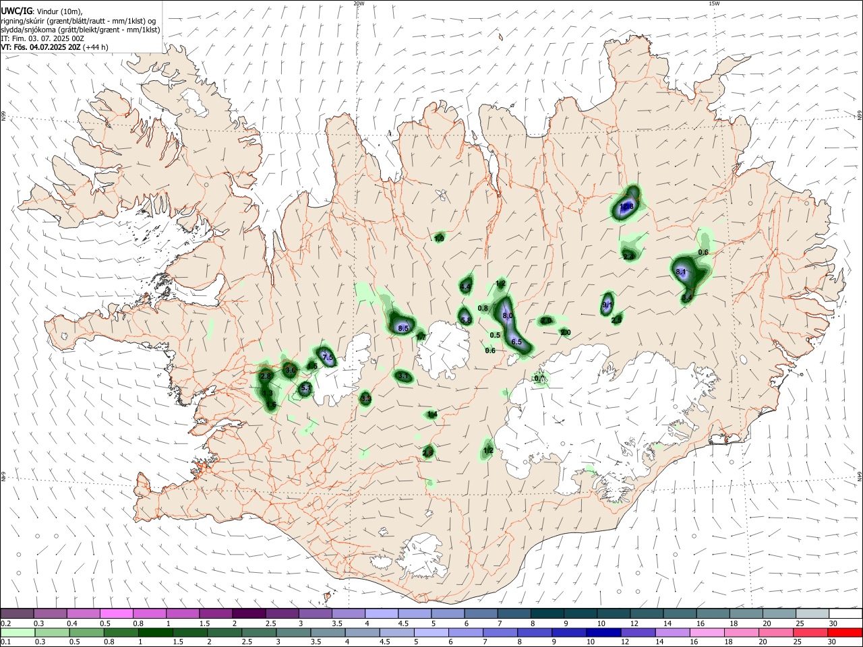Click the 8.0 precipitation value in the central highlands

[x=508, y=315]
